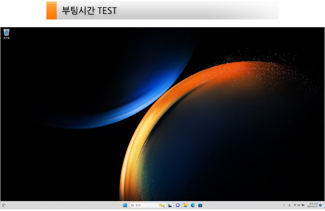Click the search highlight illustration in search box
This screenshot has height=211, width=325.
coord(162,205)
